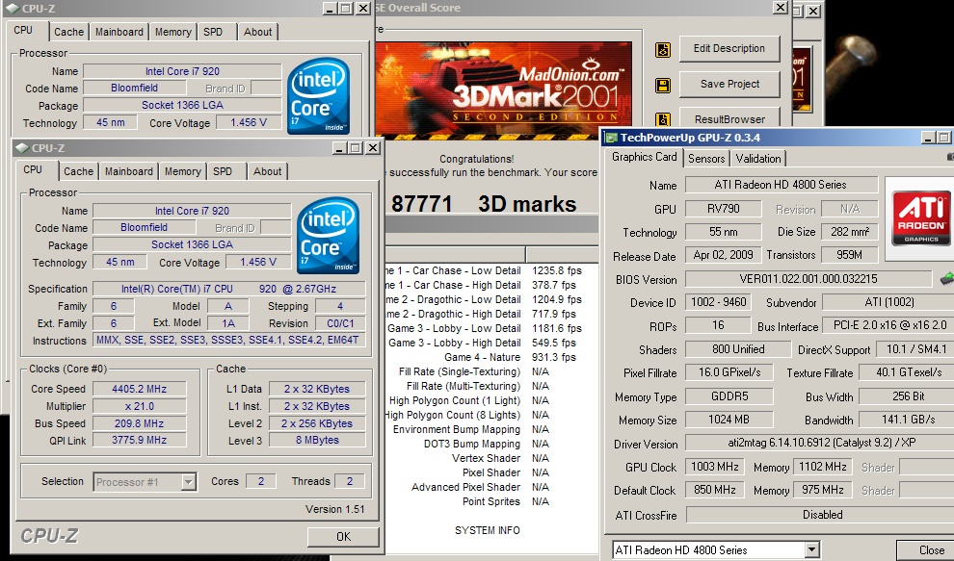
Task: Click the ATI CrossFire Disabled field
Action: (x=820, y=515)
